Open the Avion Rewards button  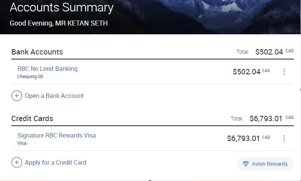265,164
